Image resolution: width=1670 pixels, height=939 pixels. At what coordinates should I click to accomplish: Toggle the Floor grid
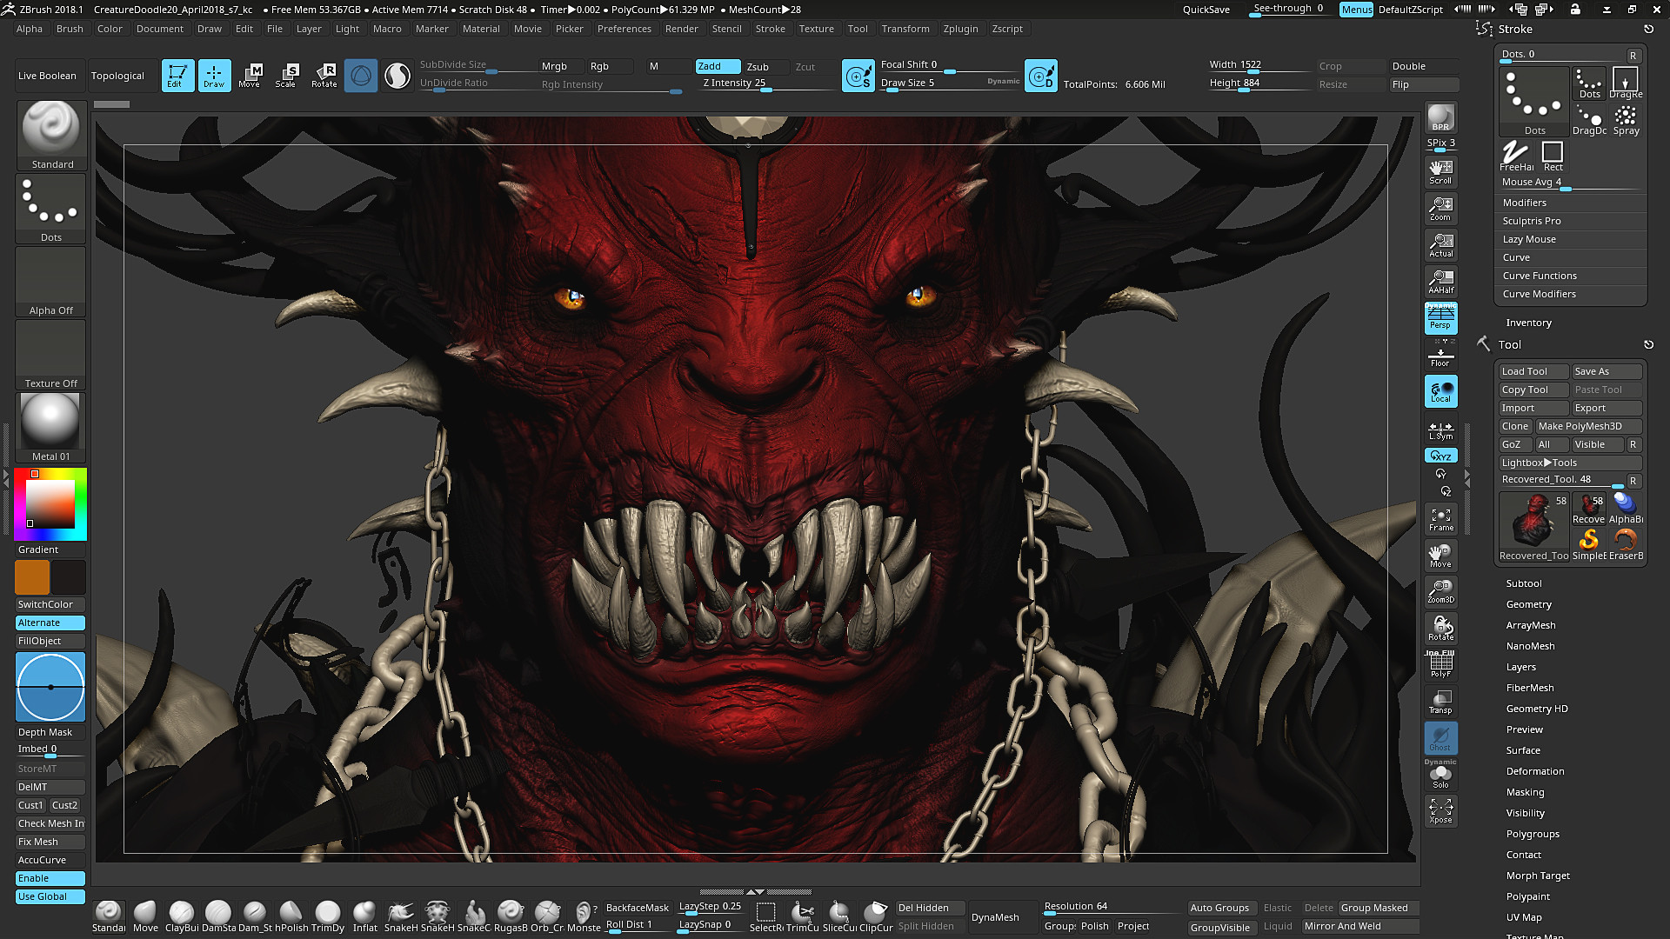coord(1440,354)
